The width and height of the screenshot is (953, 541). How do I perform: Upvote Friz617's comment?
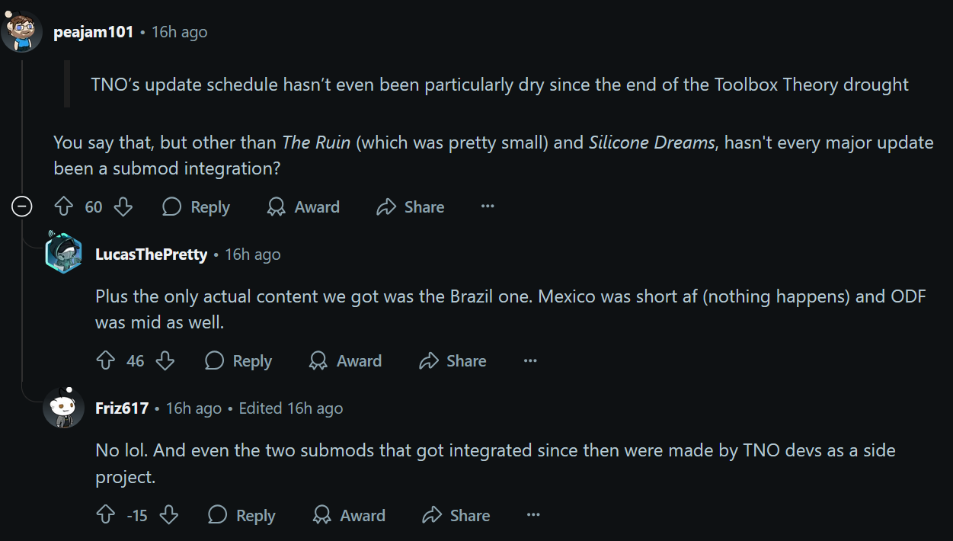tap(106, 515)
